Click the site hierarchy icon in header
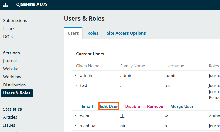This screenshot has width=220, height=132. [6, 5]
